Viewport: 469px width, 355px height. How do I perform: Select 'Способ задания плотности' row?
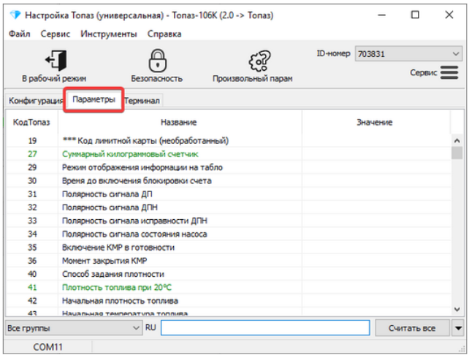229,274
